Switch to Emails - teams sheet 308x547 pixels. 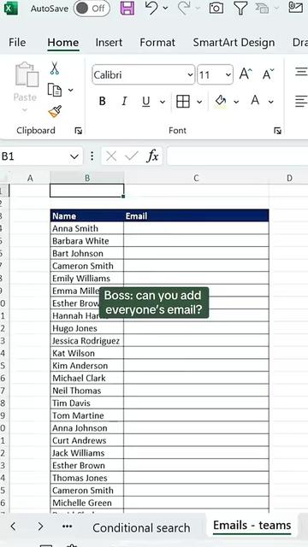coord(252,525)
